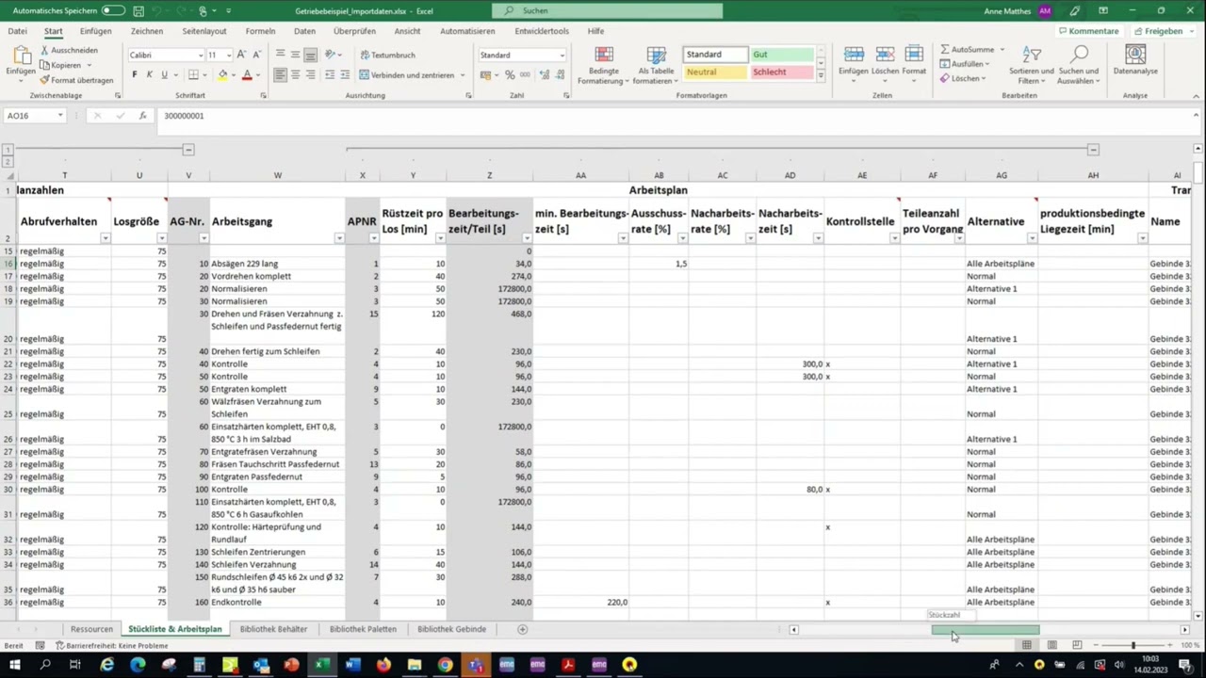The image size is (1206, 678).
Task: Open Bibliothek Paletten sheet
Action: pos(363,629)
